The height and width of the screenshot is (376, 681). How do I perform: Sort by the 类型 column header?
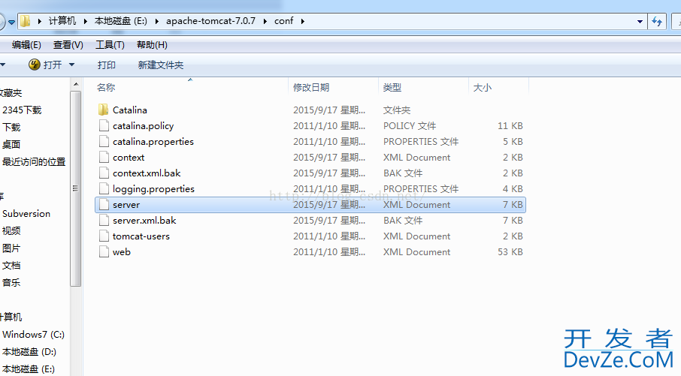coord(392,88)
